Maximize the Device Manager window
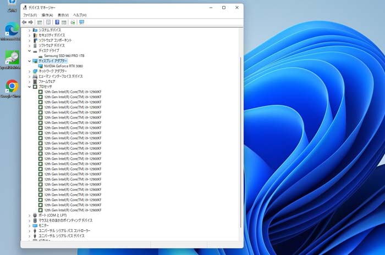Screen dimensions: 385x255 [224, 8]
